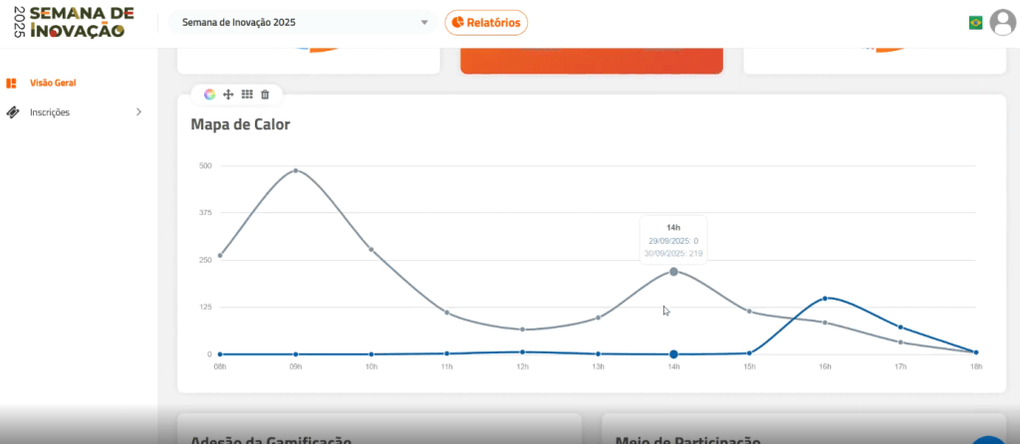Screen dimensions: 1020x444
Task: Click the gray 09h peak data point
Action: click(296, 170)
